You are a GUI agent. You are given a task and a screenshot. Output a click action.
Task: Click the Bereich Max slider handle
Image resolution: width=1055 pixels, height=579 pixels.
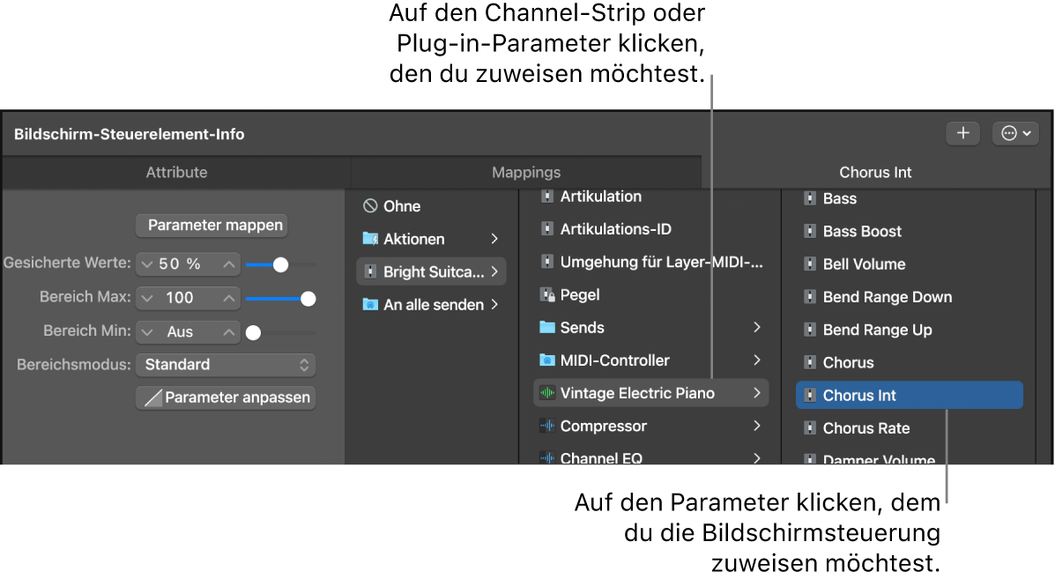(x=308, y=298)
